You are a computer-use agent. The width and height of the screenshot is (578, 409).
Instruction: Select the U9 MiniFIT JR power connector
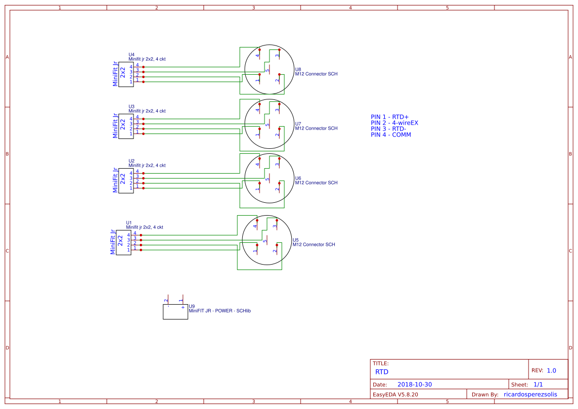175,312
